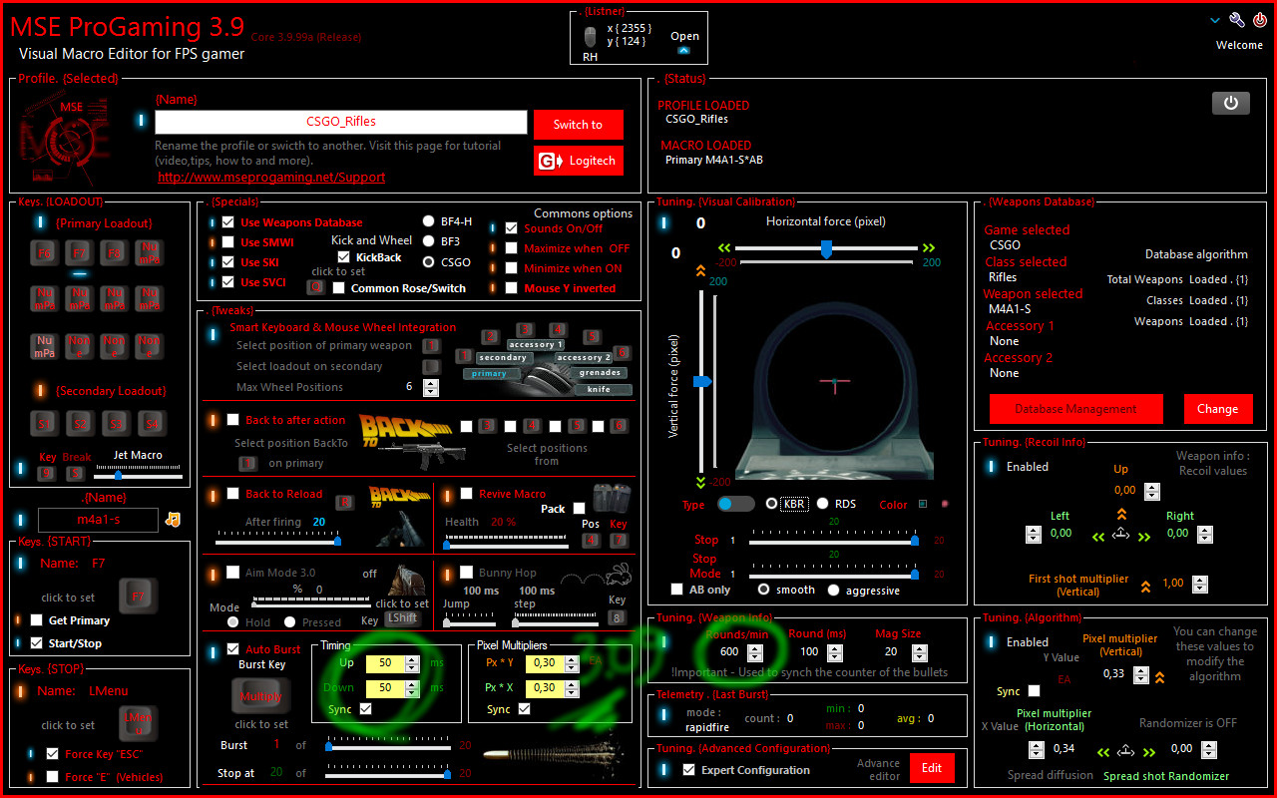This screenshot has height=798, width=1277.
Task: Click the grey power button in Status panel
Action: (1231, 103)
